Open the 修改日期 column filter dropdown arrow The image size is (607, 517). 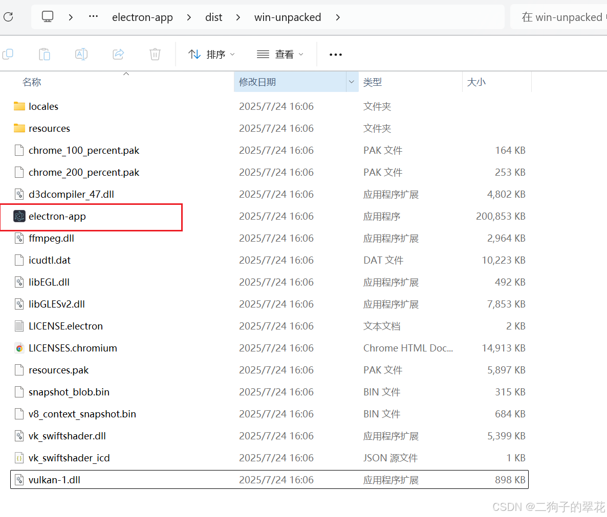point(352,82)
